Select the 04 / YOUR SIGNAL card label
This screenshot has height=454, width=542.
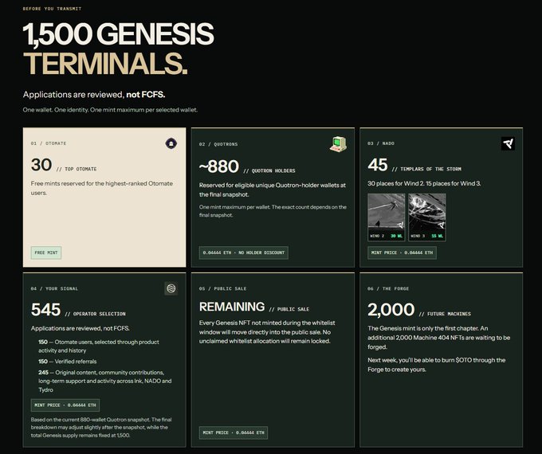point(54,288)
